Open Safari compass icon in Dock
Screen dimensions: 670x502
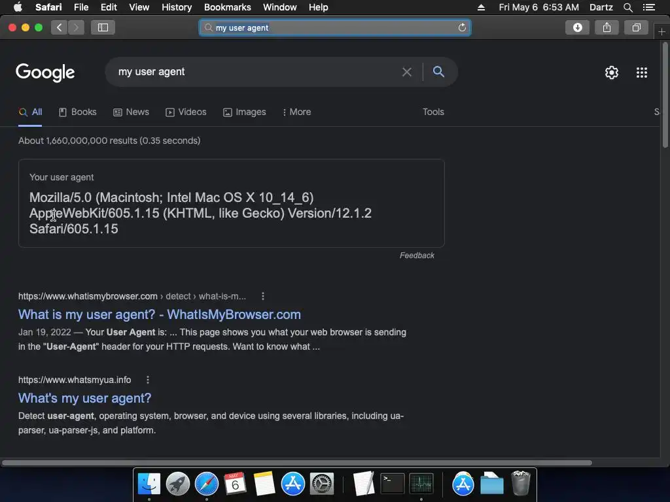(x=206, y=484)
